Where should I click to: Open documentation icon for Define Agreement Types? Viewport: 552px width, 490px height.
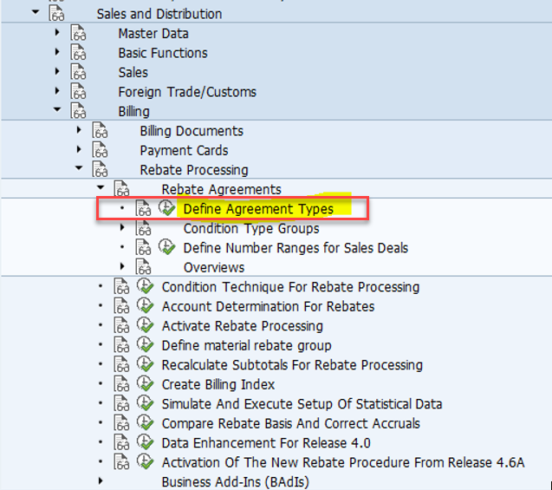pyautogui.click(x=144, y=208)
